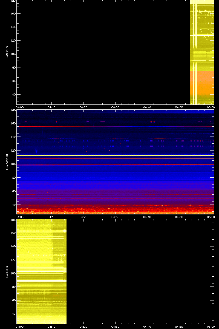219x329 pixels.
Task: Select the San Vito yellow-orange data strip
Action: click(x=202, y=52)
